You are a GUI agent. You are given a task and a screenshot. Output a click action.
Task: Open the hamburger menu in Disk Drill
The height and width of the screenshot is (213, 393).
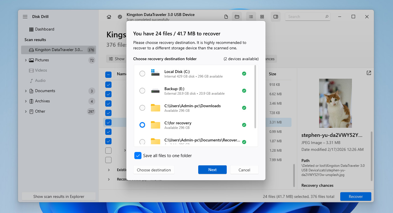[x=25, y=17]
